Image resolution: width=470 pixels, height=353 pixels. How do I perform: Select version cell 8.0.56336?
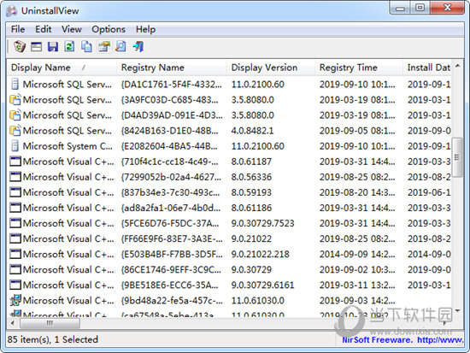tap(251, 177)
